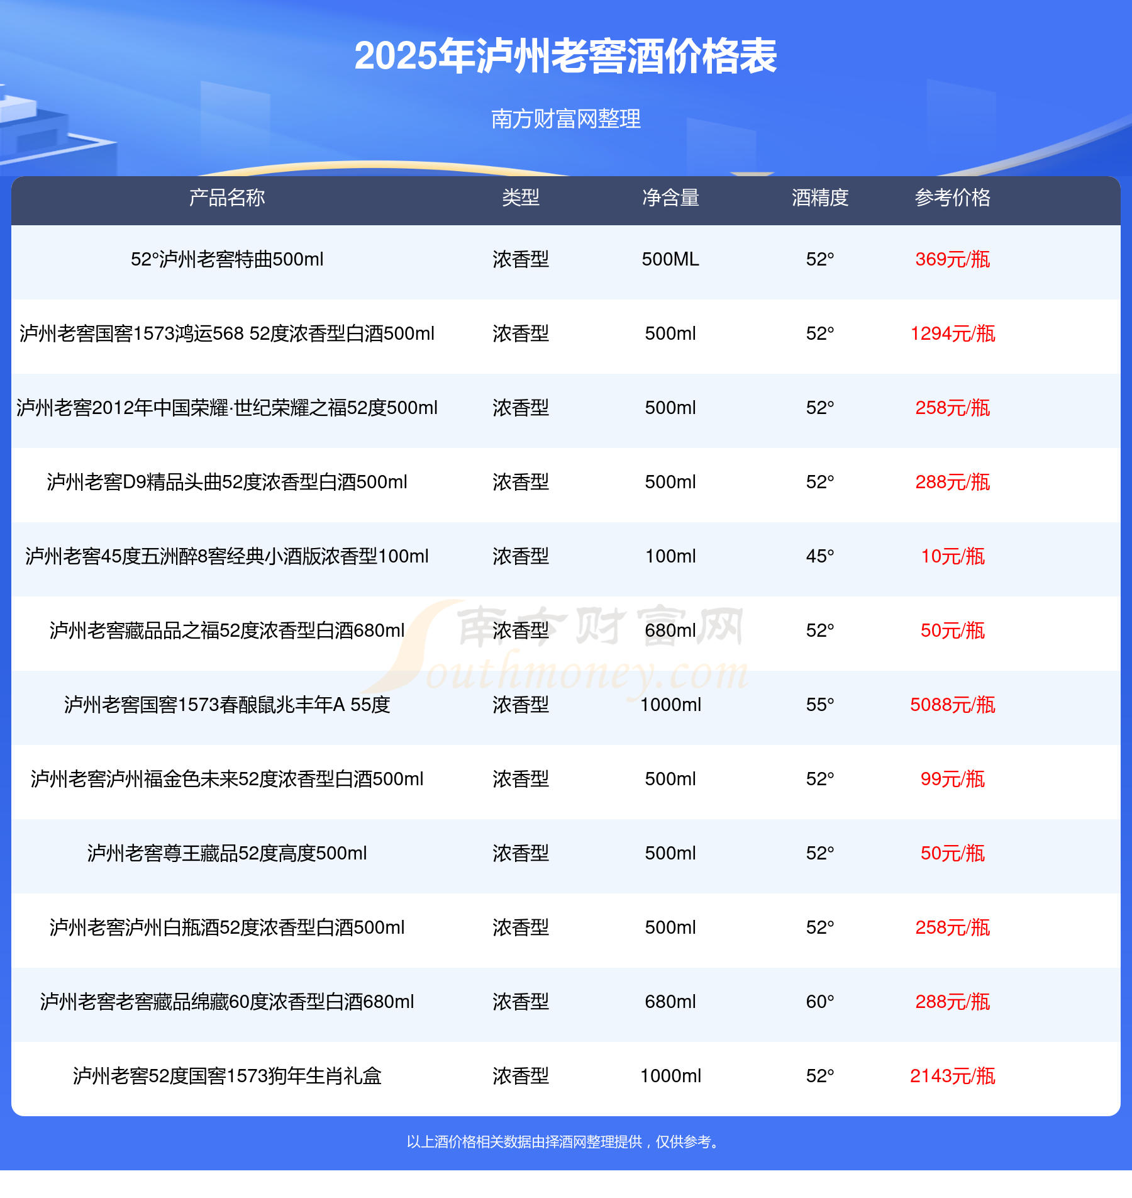Click 浓香型 in the 狗年生肖礼盒 row

point(521,1076)
